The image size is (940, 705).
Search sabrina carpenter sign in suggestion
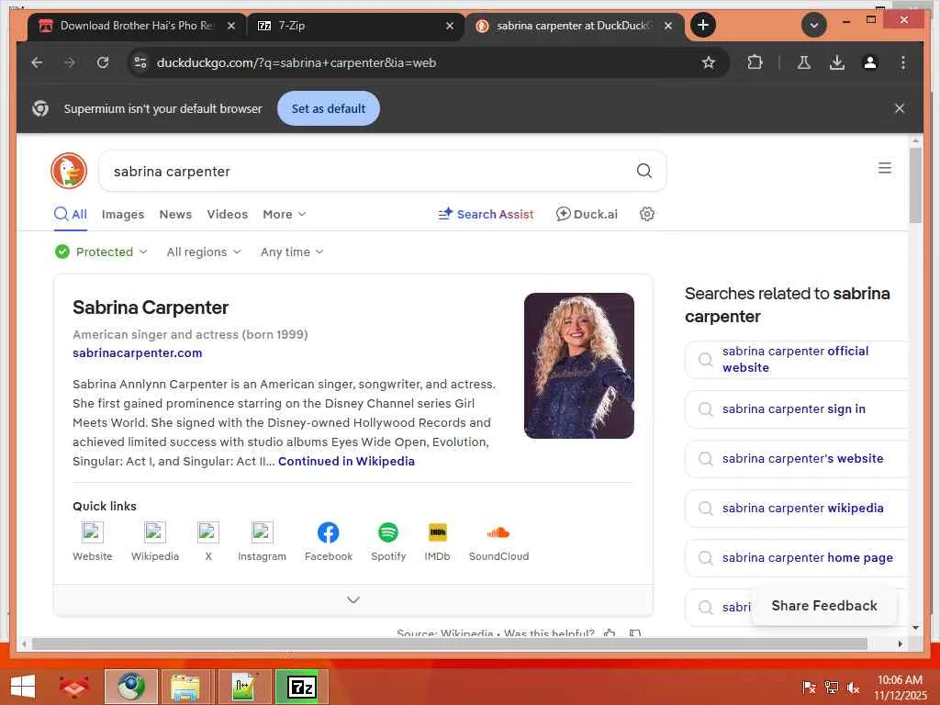pos(796,408)
